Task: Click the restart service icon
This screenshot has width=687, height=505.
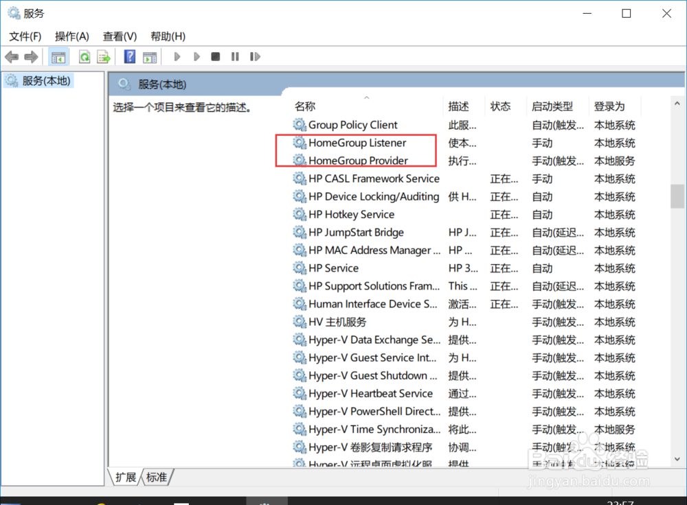Action: coord(255,56)
